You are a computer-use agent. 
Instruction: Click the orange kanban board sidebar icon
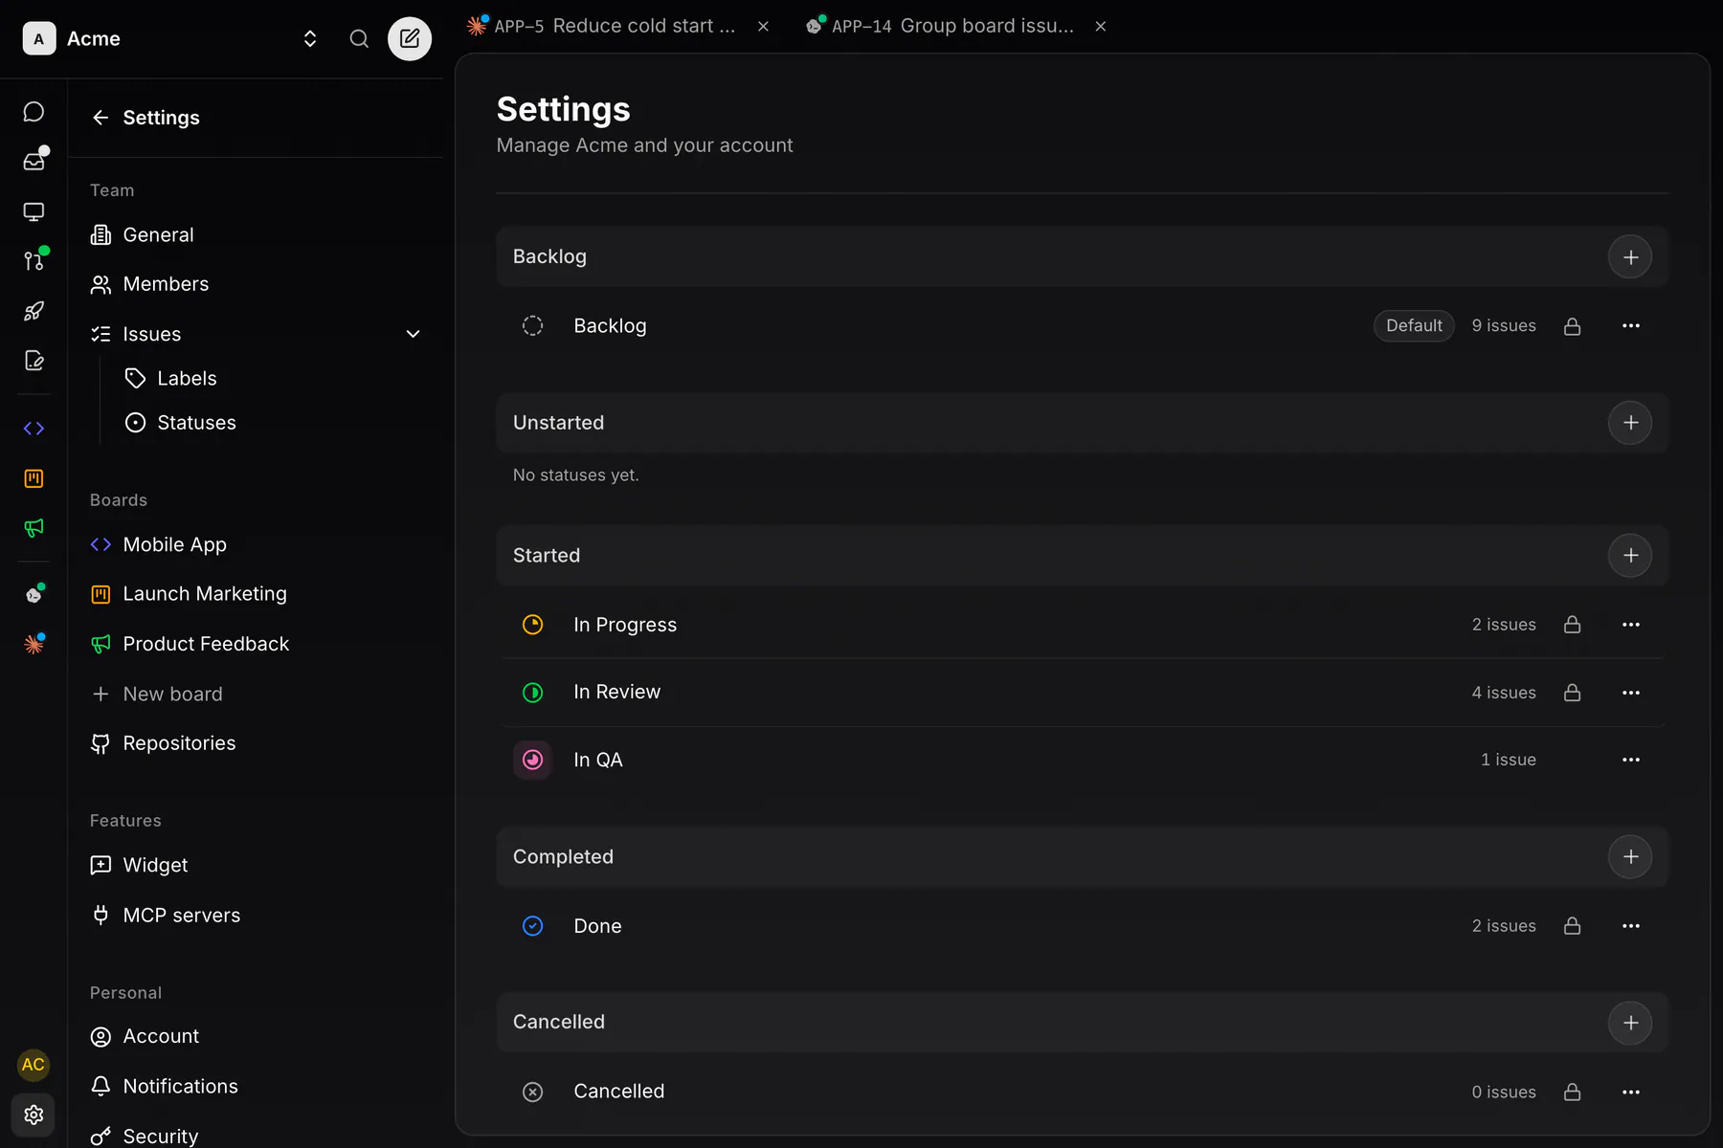tap(34, 478)
